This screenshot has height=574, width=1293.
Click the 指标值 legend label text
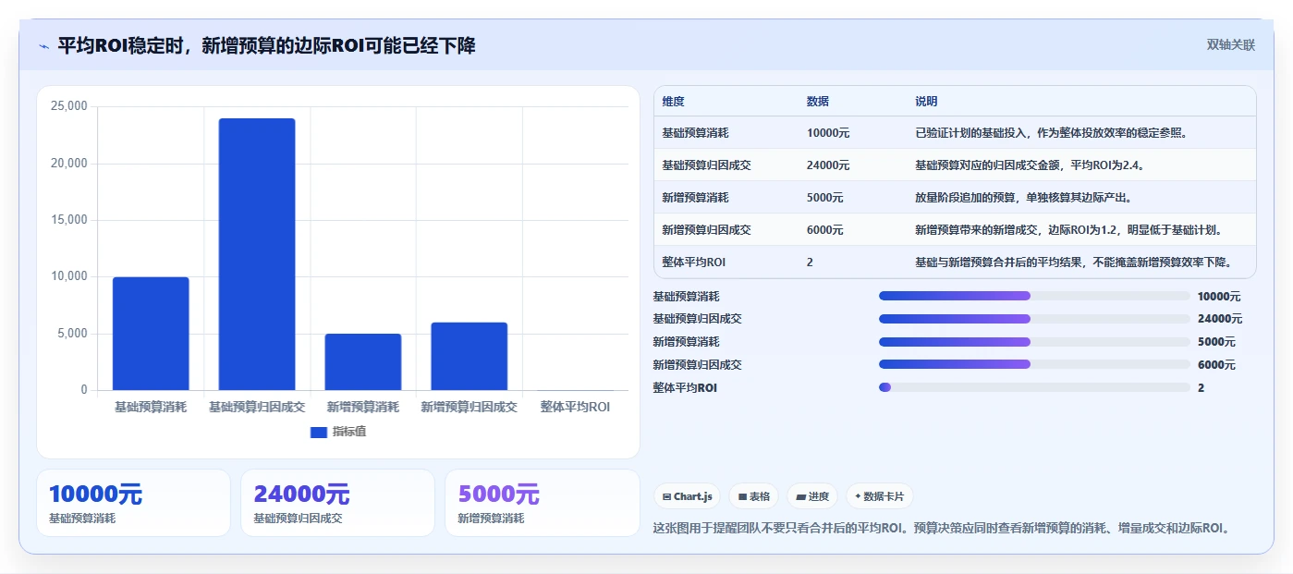tap(349, 432)
